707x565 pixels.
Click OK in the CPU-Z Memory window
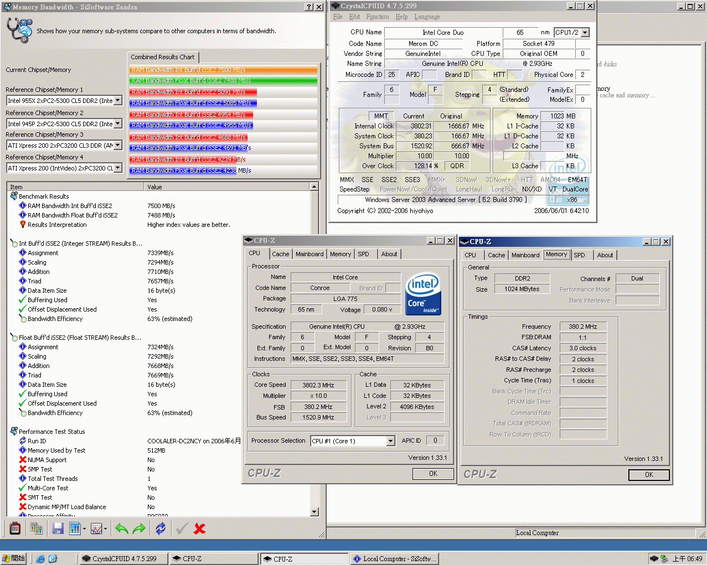(648, 475)
